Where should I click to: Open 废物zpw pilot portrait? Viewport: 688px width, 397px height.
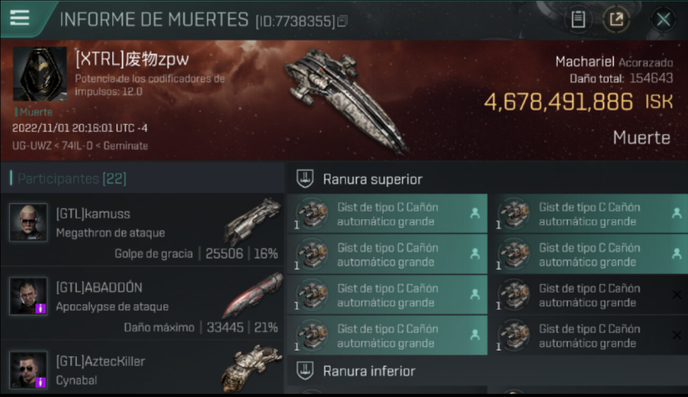pyautogui.click(x=40, y=74)
